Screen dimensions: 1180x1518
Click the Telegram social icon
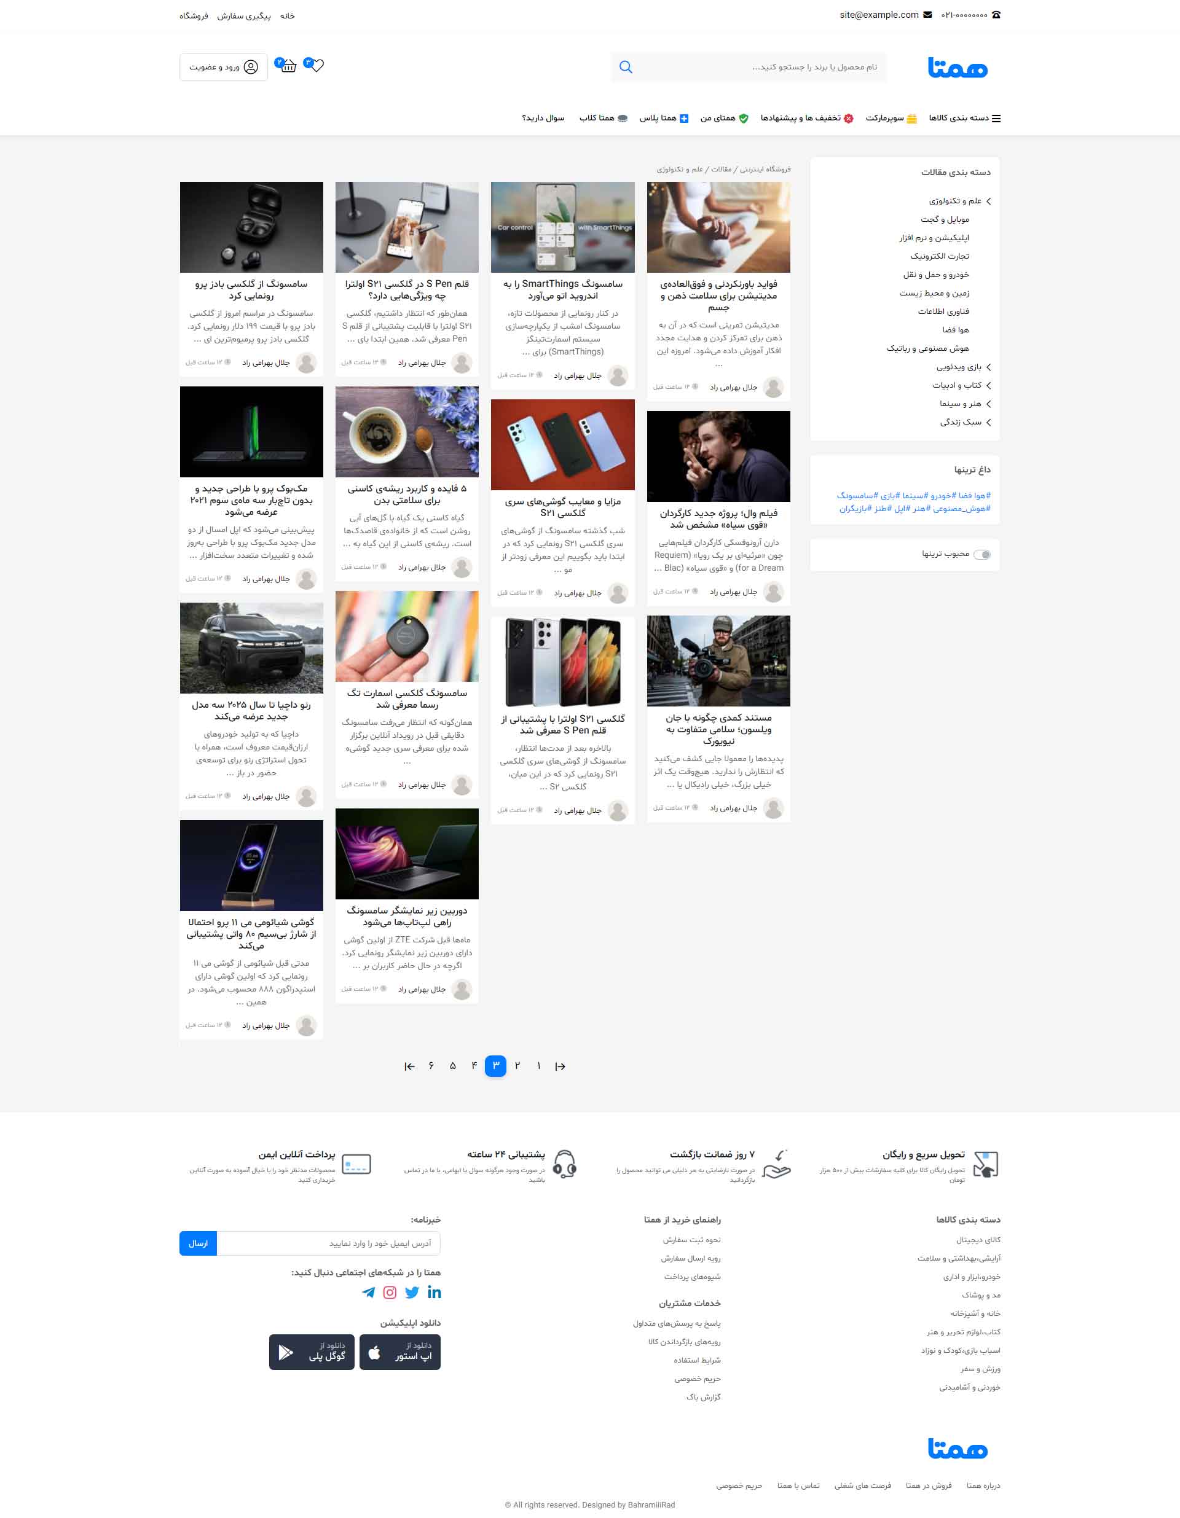tap(369, 1292)
